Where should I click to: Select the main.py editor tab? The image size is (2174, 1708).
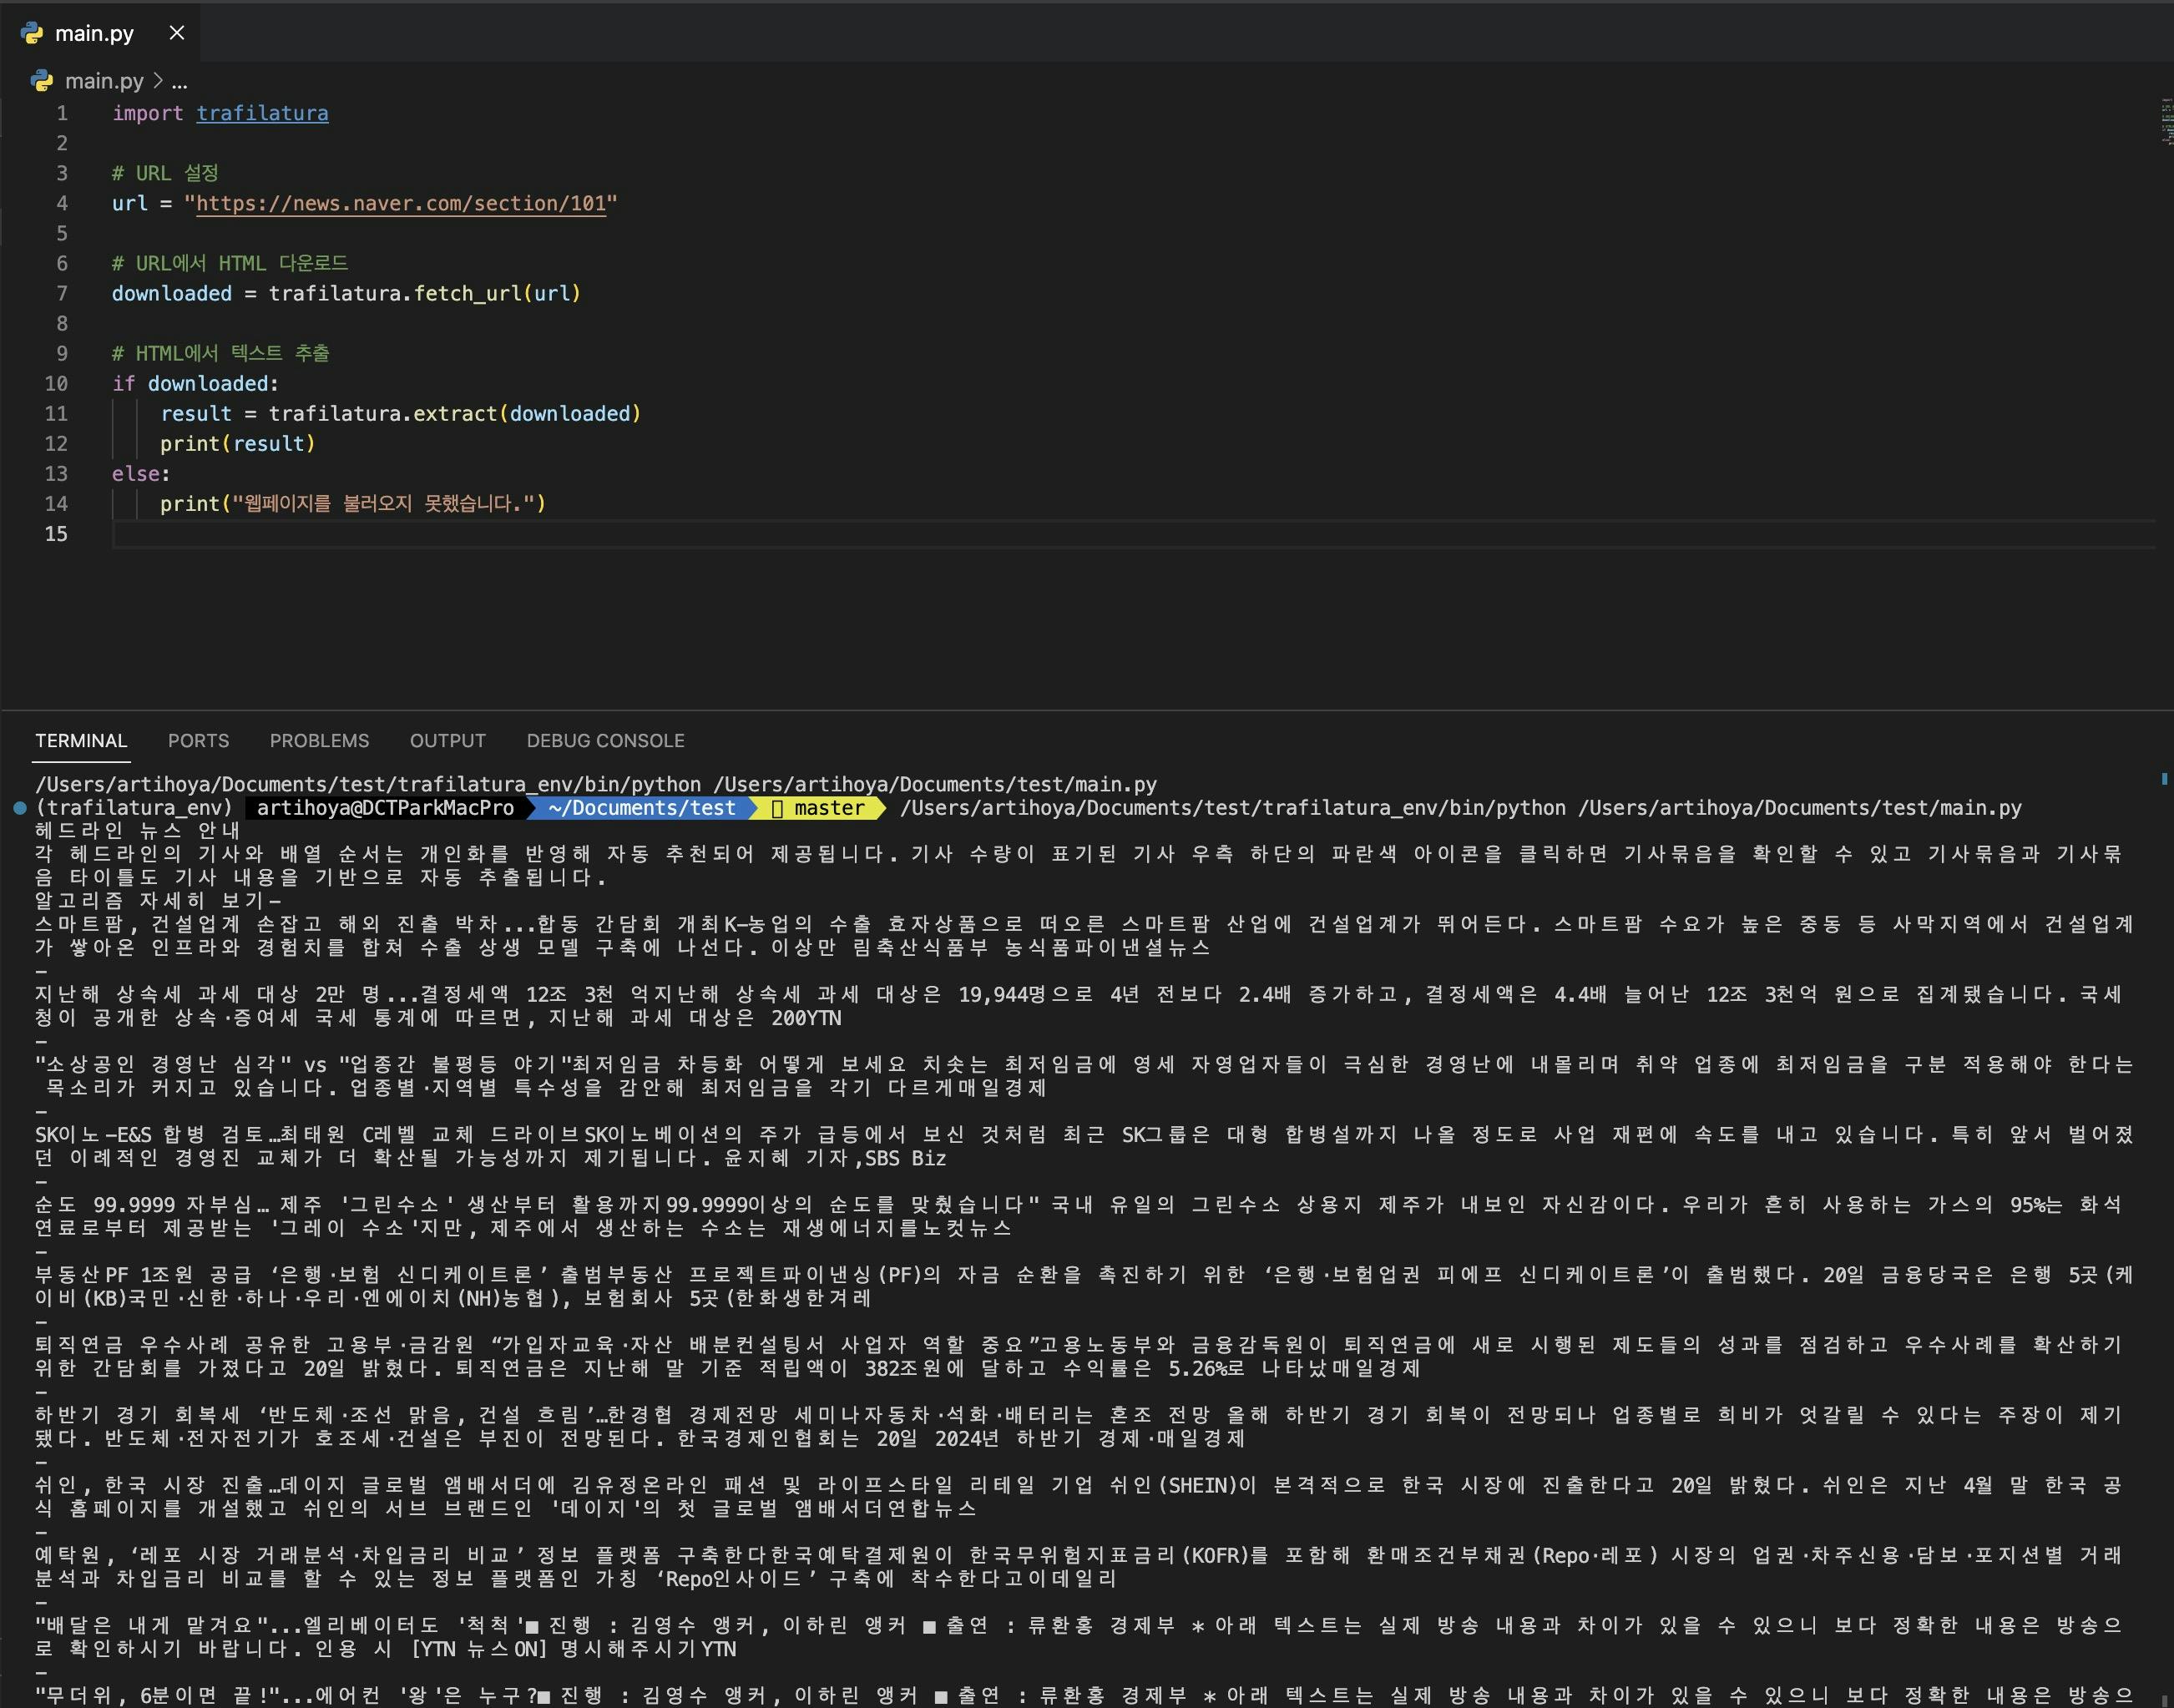[x=93, y=33]
